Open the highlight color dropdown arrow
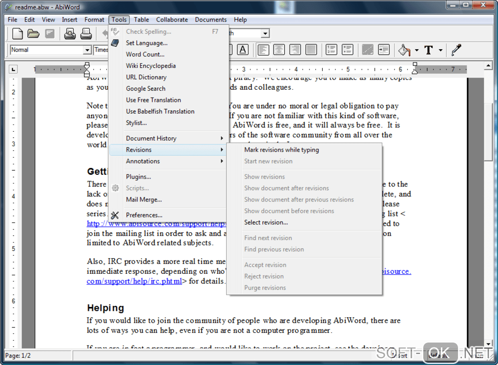 (x=416, y=50)
